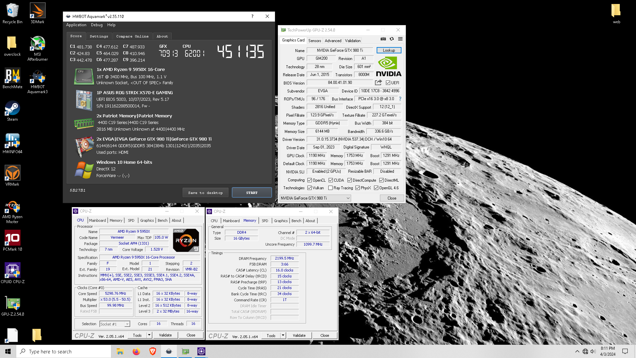This screenshot has height=358, width=636.
Task: Open BenchMate desktop shortcut
Action: (13, 78)
